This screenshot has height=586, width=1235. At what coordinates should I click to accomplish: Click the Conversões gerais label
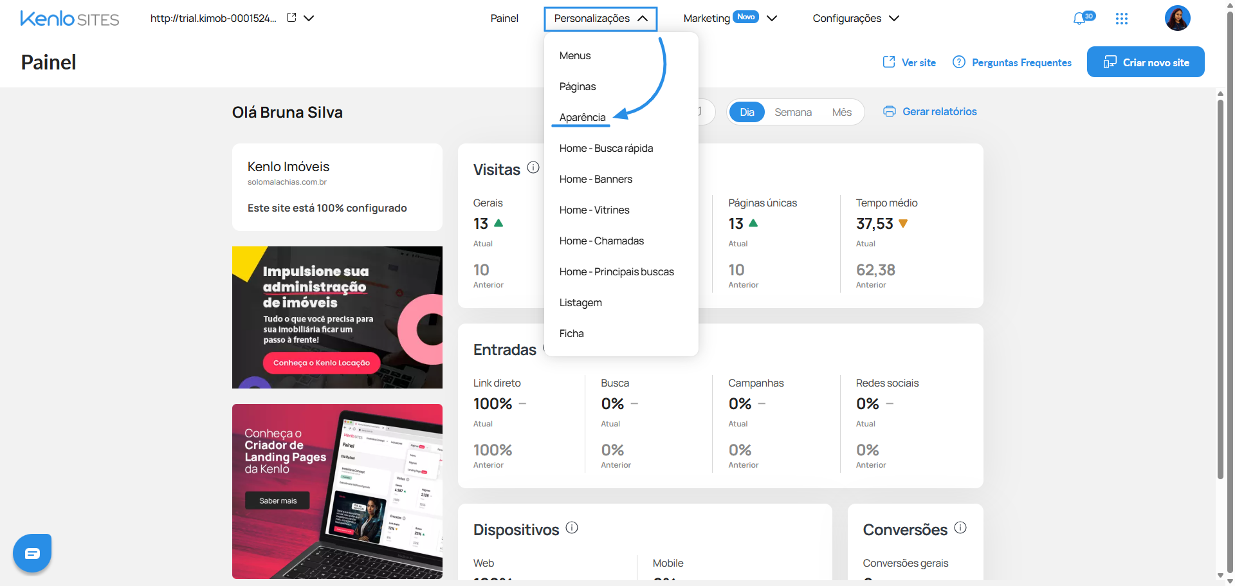pos(905,563)
